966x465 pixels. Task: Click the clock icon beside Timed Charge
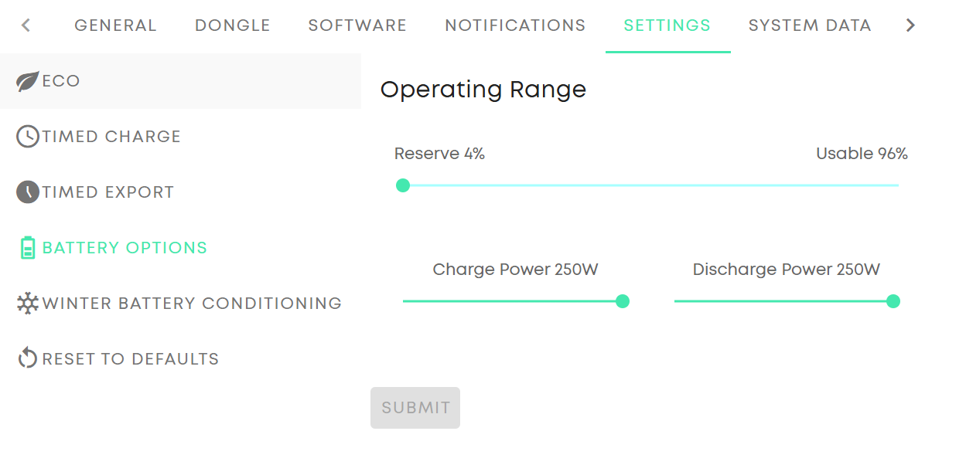tap(28, 137)
